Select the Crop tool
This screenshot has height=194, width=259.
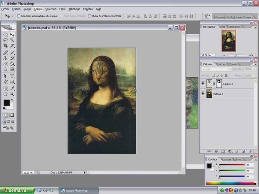pyautogui.click(x=5, y=46)
